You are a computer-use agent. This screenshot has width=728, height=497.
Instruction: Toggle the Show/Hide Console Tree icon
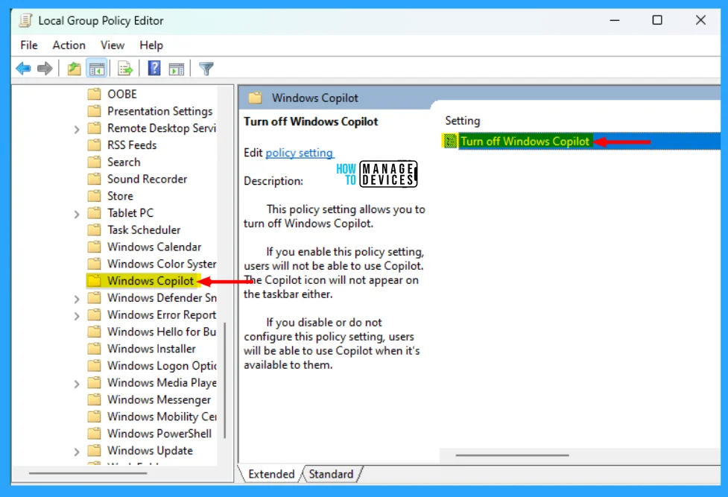pyautogui.click(x=97, y=69)
